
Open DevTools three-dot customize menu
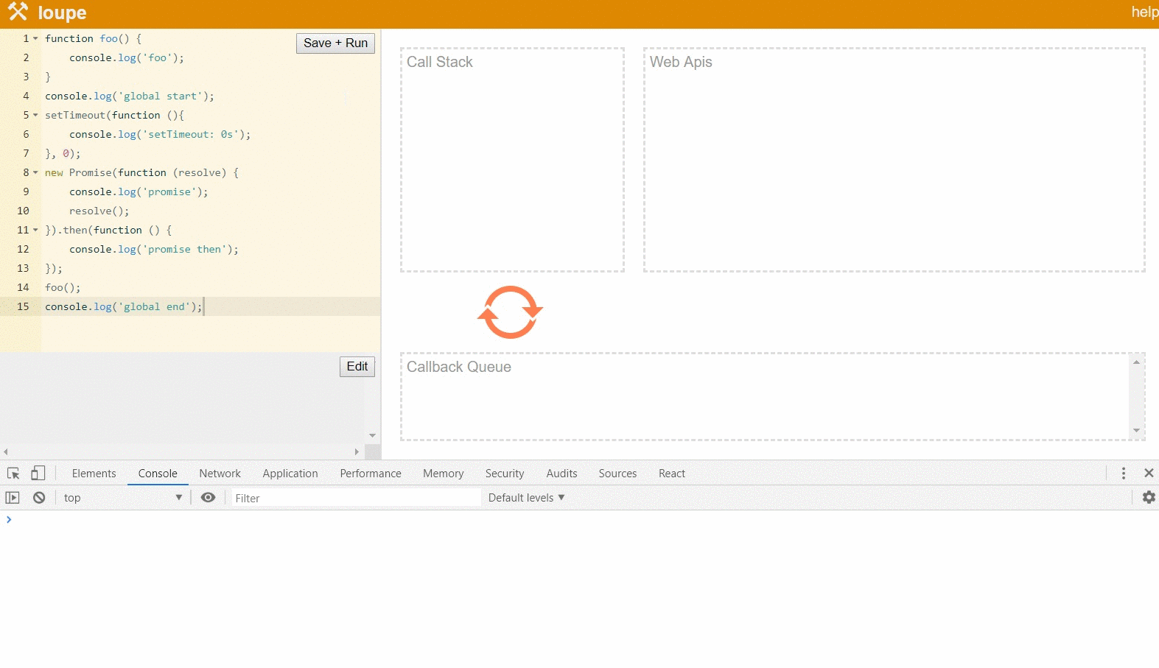click(1124, 474)
